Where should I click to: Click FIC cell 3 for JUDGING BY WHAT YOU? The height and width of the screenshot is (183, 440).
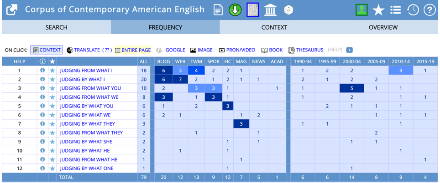tap(228, 106)
